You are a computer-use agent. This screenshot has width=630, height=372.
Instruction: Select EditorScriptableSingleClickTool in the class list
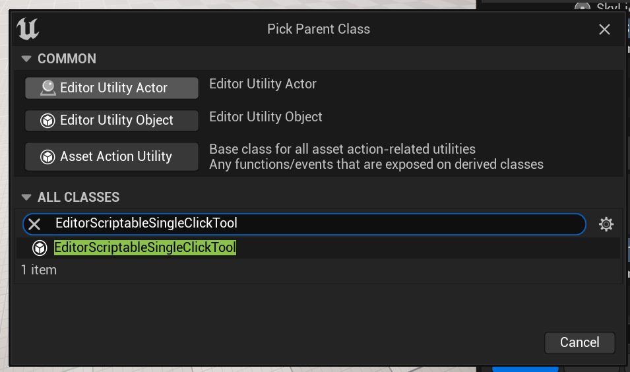(x=145, y=248)
